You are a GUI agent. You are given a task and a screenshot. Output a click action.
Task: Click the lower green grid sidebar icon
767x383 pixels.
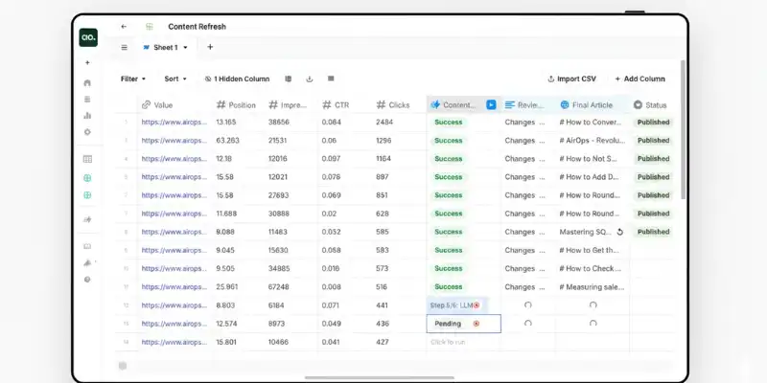87,195
